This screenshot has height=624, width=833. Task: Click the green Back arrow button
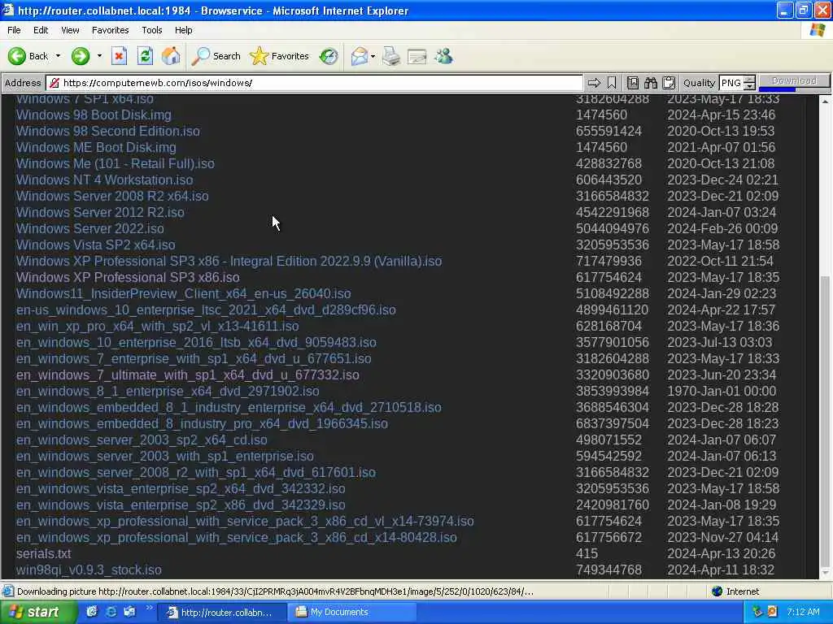tap(28, 56)
